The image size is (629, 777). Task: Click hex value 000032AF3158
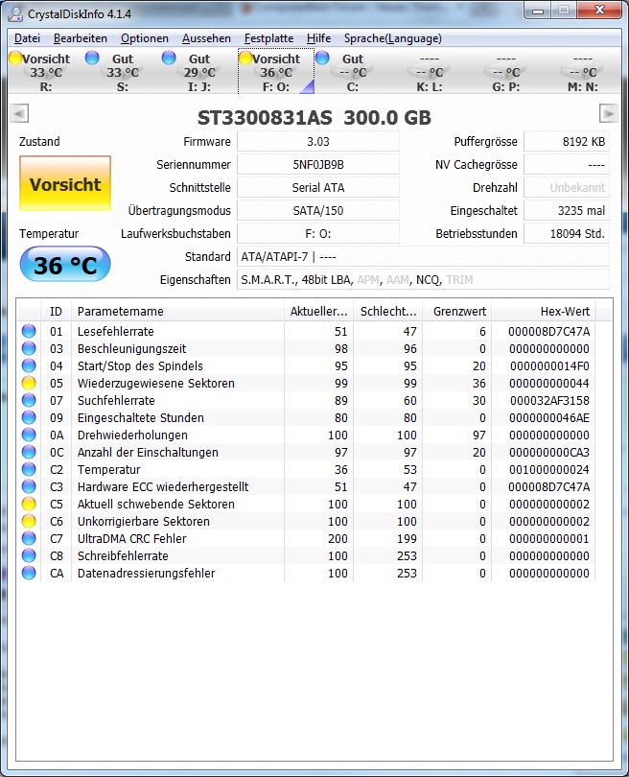549,400
